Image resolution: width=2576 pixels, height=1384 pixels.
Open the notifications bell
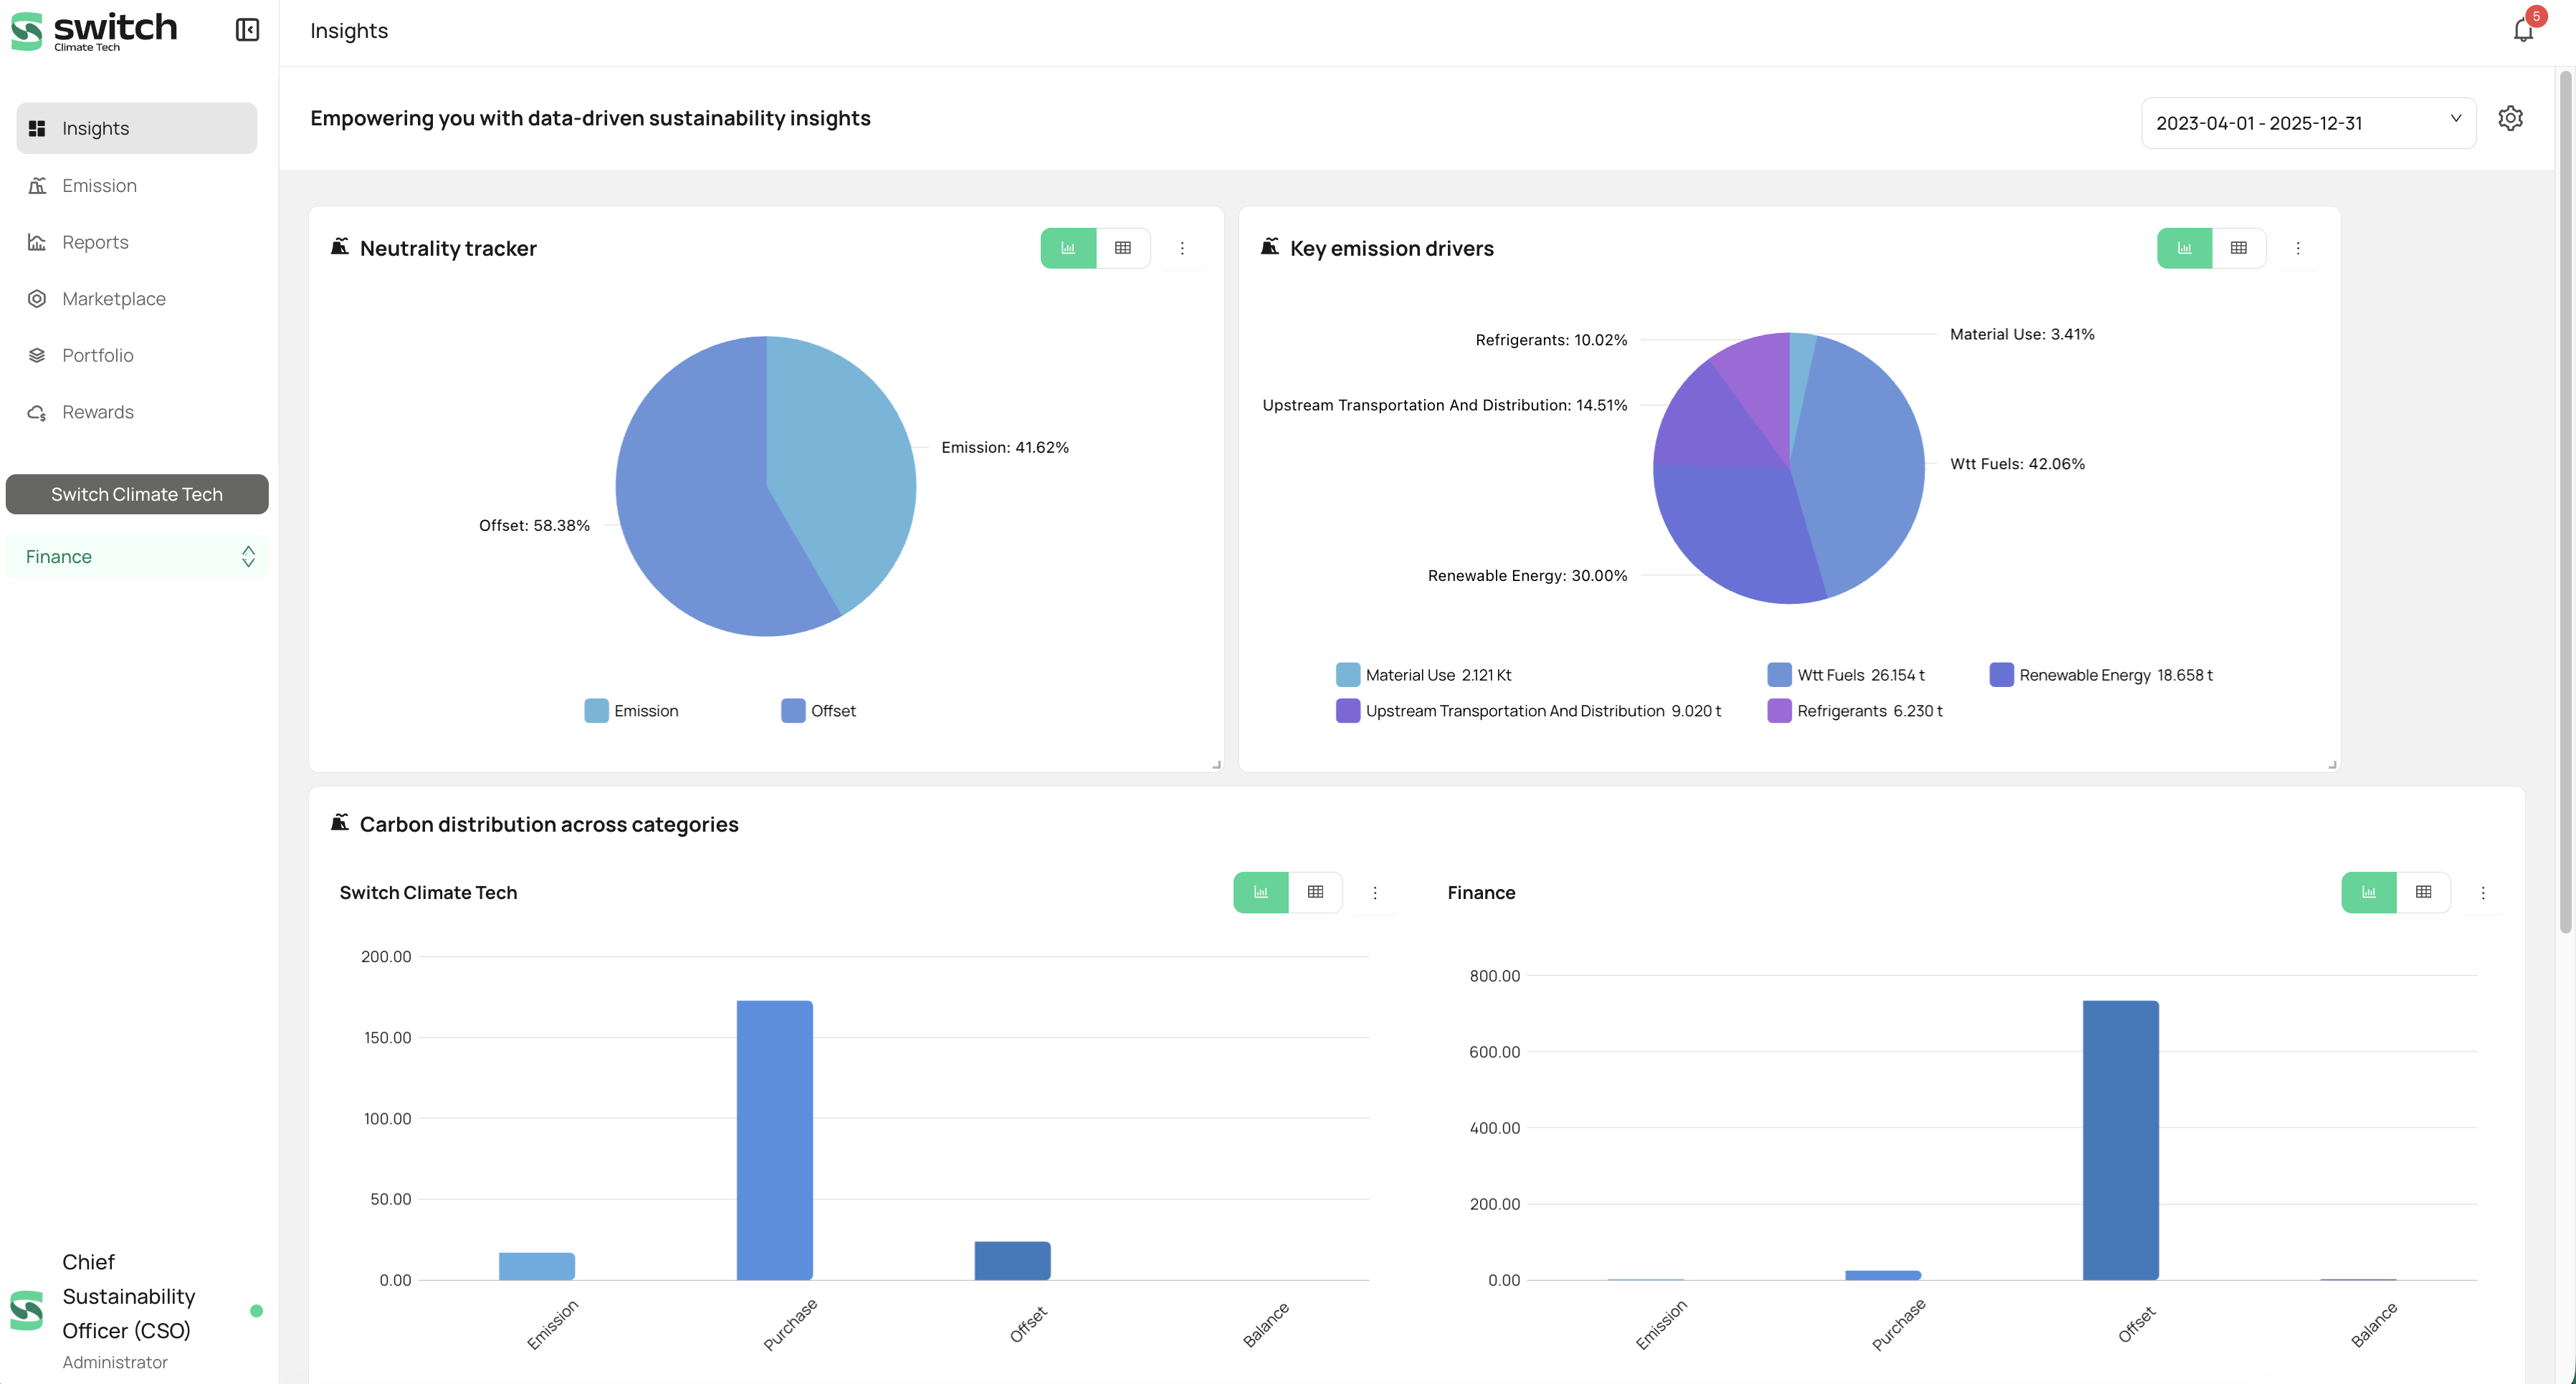(x=2523, y=30)
